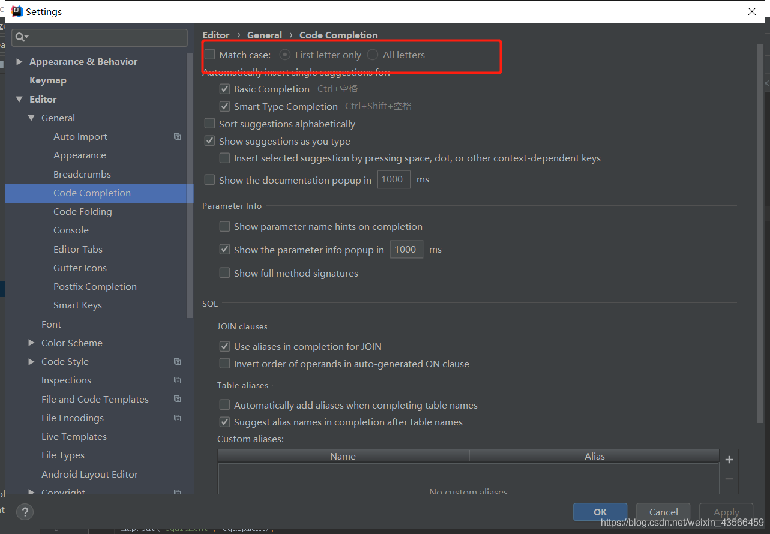The width and height of the screenshot is (770, 534).
Task: Click the project-level icon beside File Encodings
Action: [x=177, y=418]
